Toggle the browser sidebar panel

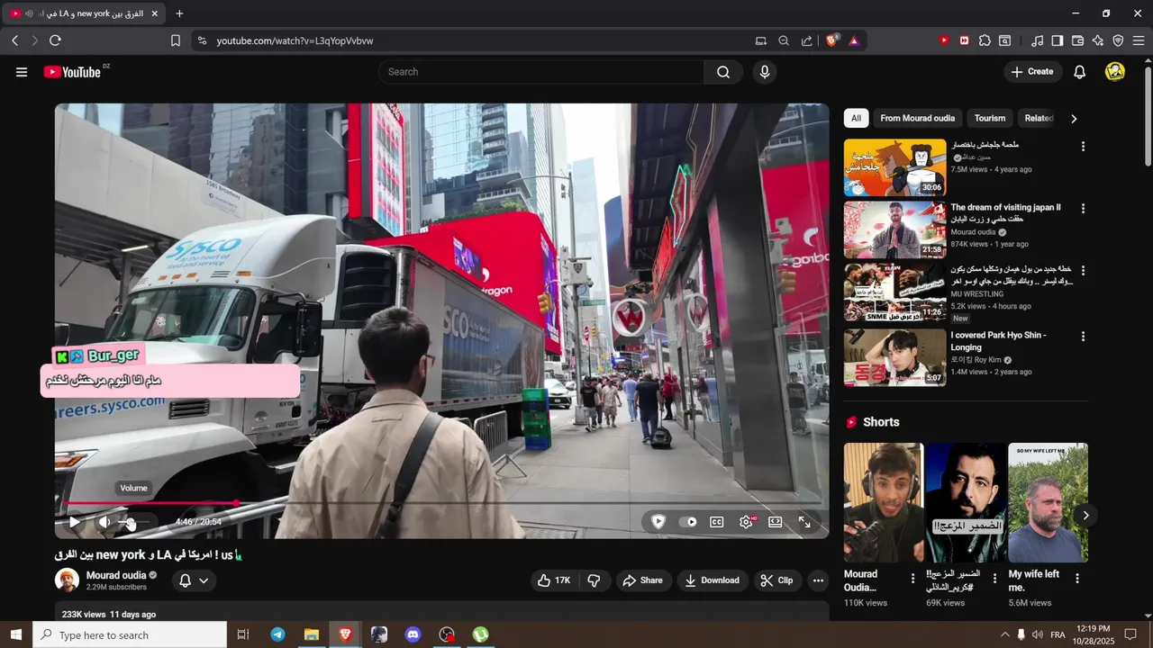pos(1058,40)
